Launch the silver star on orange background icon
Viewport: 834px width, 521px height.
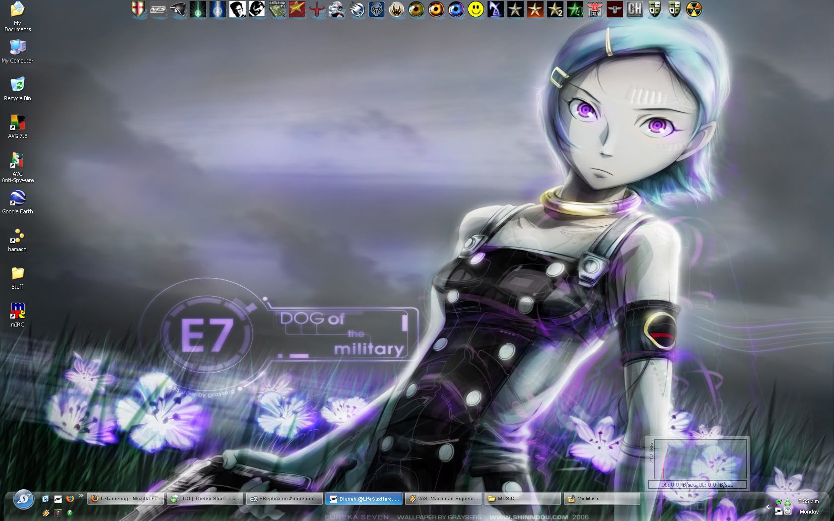coord(535,9)
